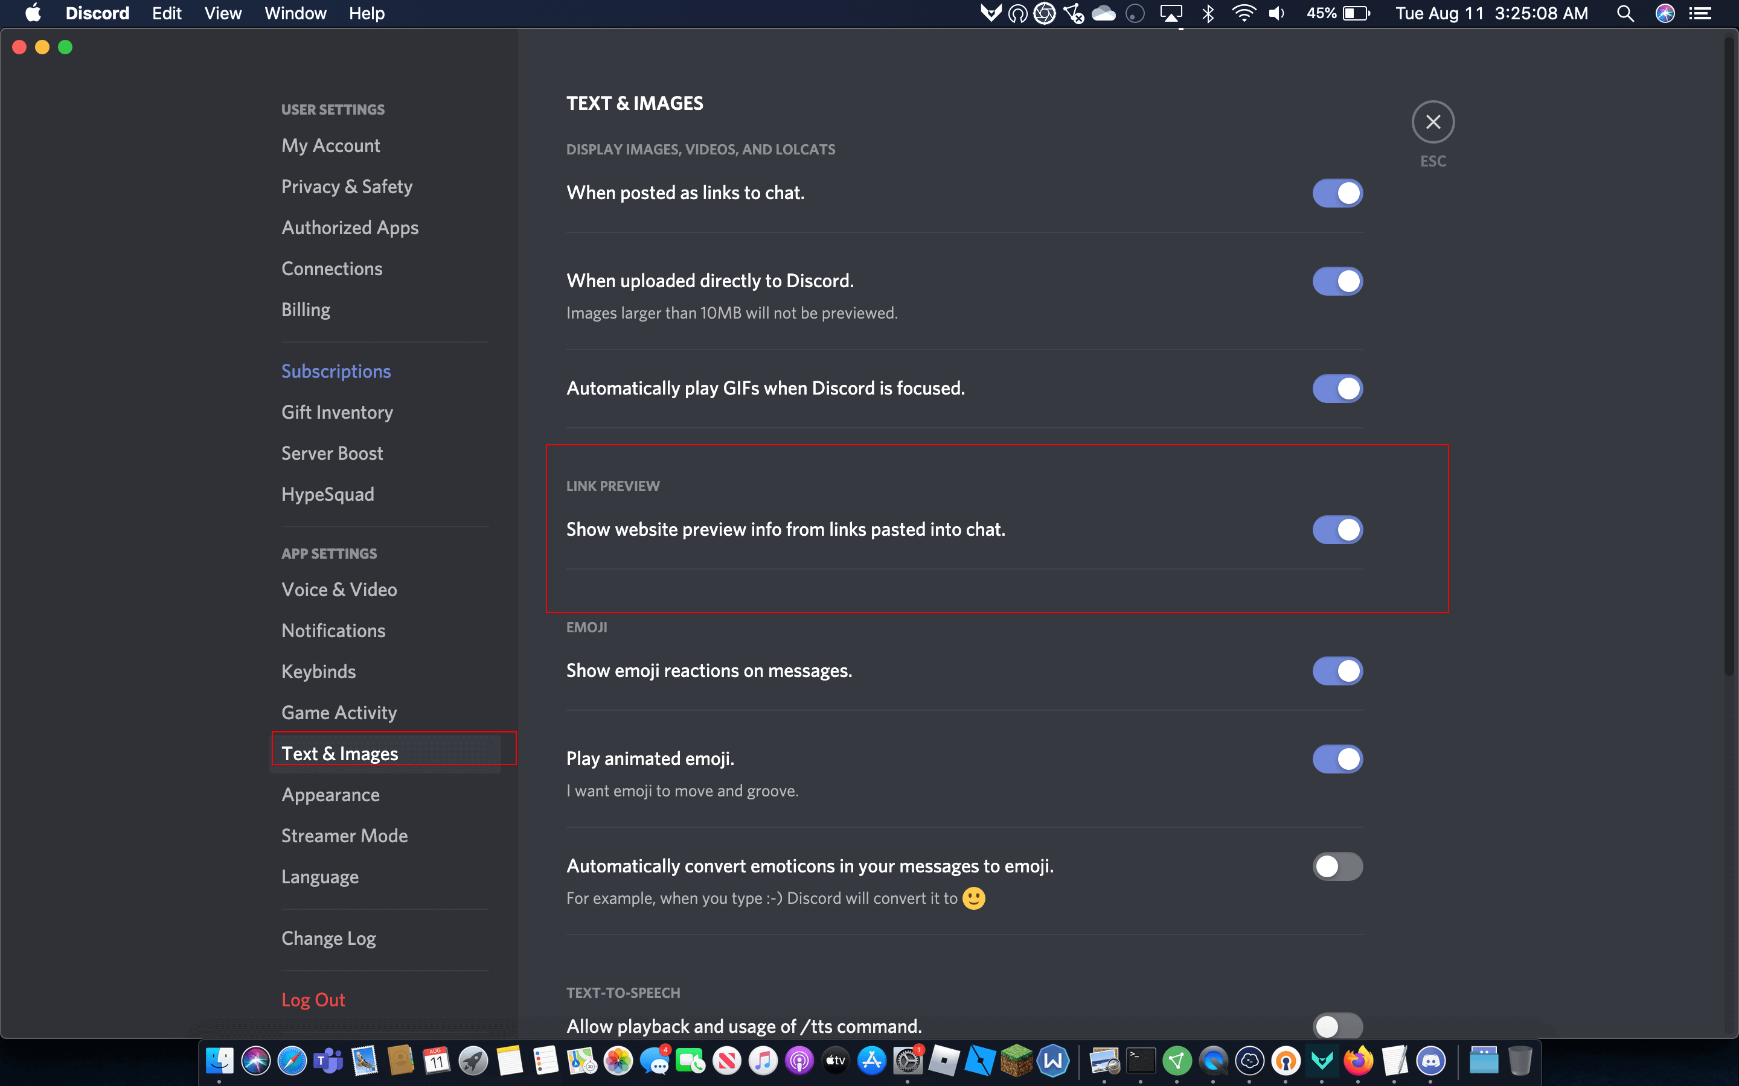
Task: Navigate to Voice & Video settings
Action: click(x=339, y=589)
